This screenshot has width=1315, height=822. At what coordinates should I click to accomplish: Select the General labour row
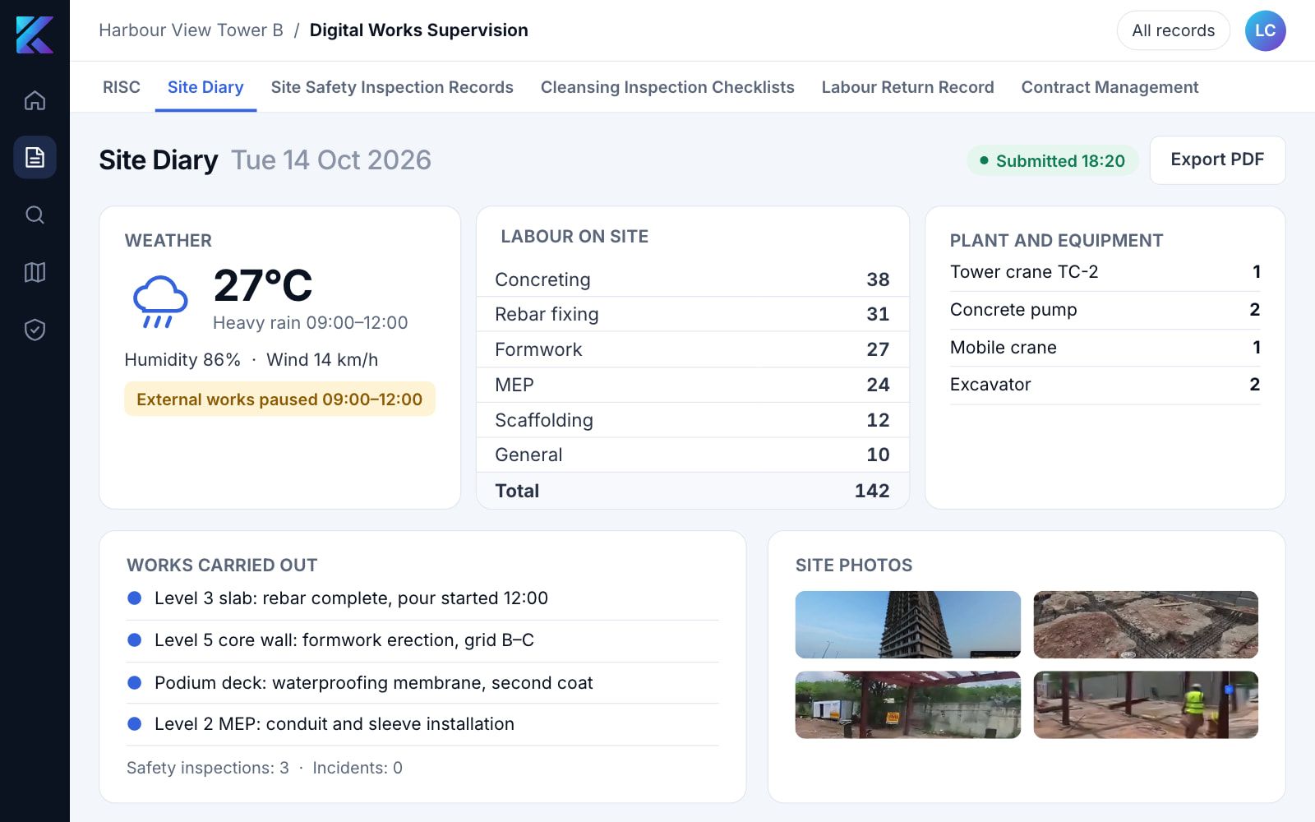(x=693, y=455)
